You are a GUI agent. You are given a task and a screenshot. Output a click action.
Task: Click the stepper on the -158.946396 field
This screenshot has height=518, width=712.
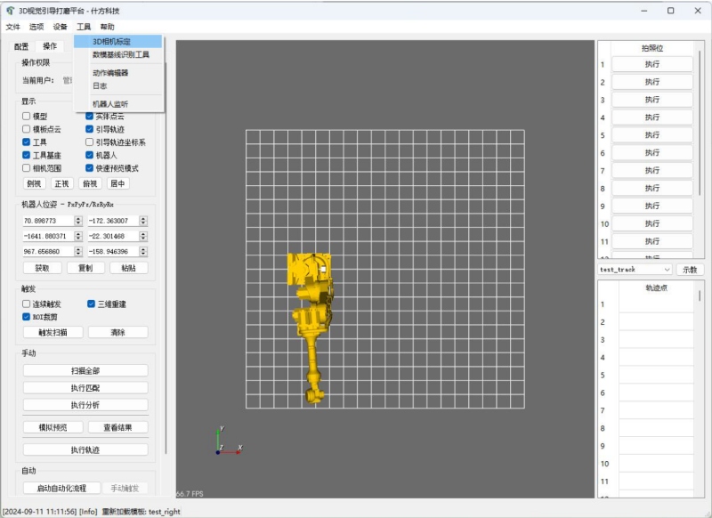click(x=143, y=251)
